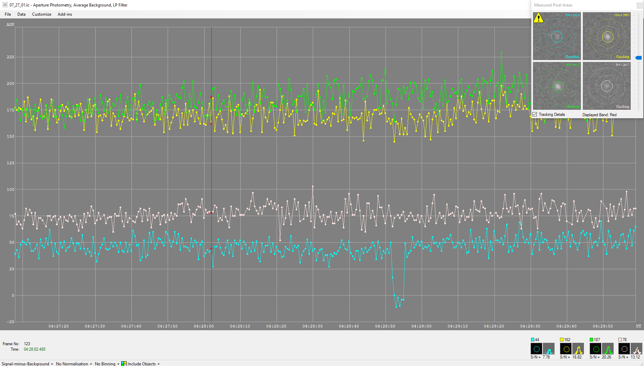
Task: Select the Occulted star pixel area thumbnail
Action: point(557,36)
